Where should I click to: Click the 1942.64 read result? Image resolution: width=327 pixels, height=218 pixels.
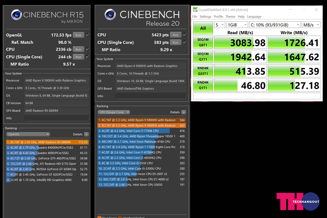point(240,57)
